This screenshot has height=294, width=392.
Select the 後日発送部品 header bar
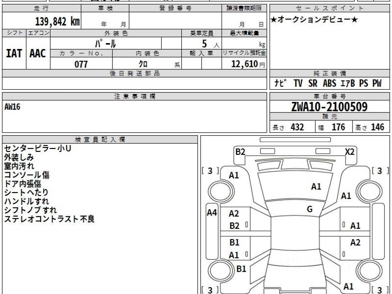[x=134, y=73]
